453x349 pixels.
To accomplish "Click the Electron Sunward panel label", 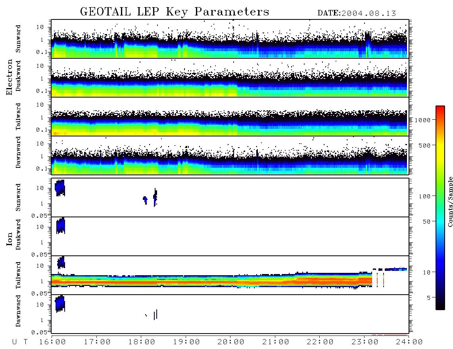I will (x=18, y=39).
